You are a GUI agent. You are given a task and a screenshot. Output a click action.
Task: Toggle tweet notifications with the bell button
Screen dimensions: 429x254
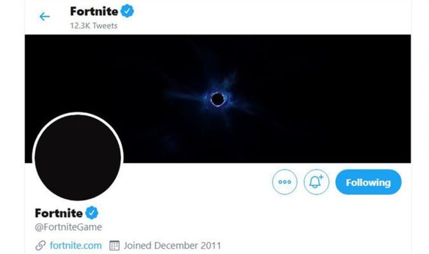pos(316,183)
